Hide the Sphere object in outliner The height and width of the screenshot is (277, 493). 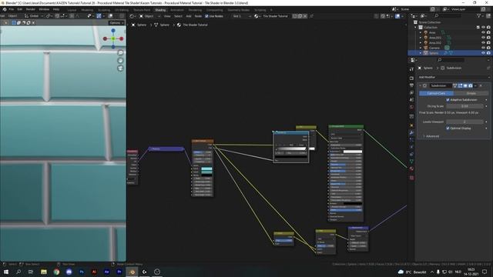pos(483,53)
